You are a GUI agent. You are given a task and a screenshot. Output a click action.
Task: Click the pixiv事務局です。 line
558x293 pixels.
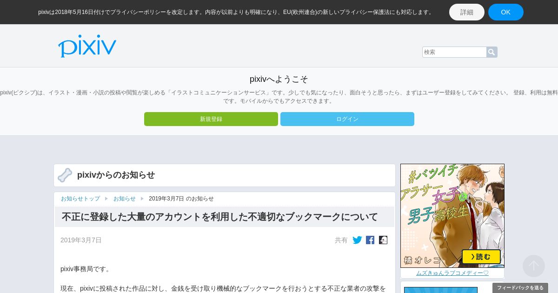86,269
